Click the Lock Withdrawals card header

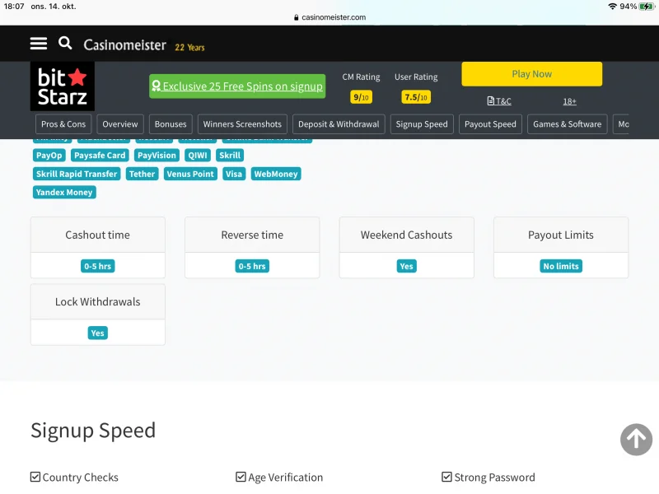(97, 301)
